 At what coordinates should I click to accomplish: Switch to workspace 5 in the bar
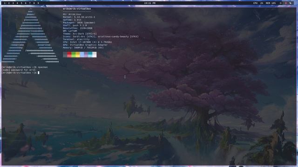tap(21, 3)
